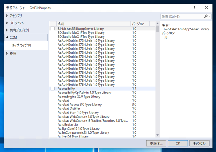Select the Acrobat row
This screenshot has height=152, width=216.
pos(102,101)
